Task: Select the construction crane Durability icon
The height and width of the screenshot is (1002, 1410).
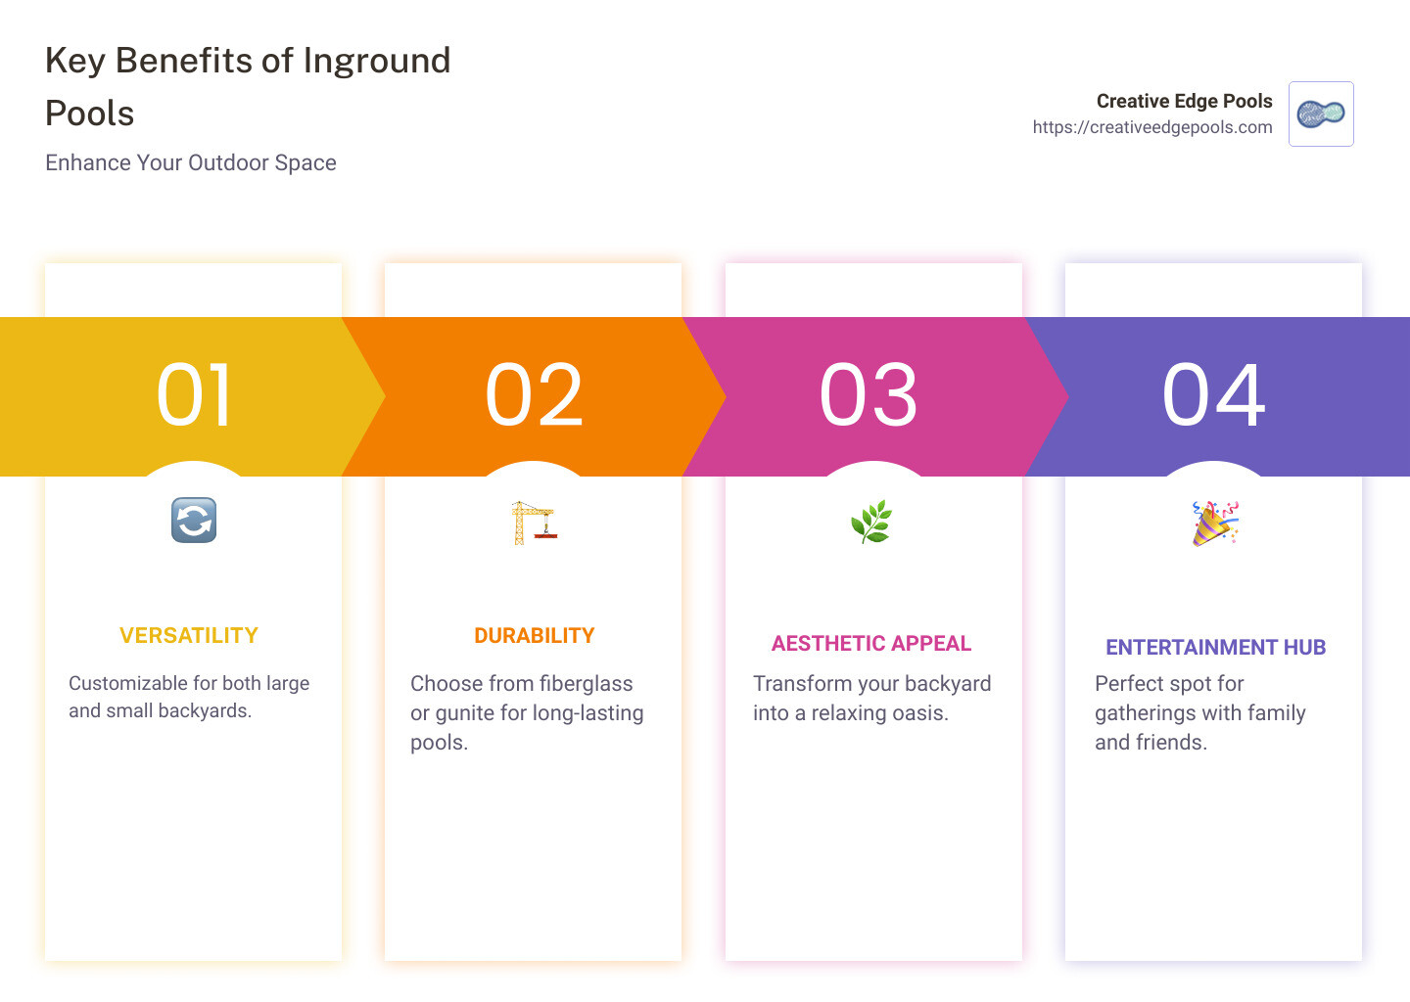Action: (x=534, y=522)
